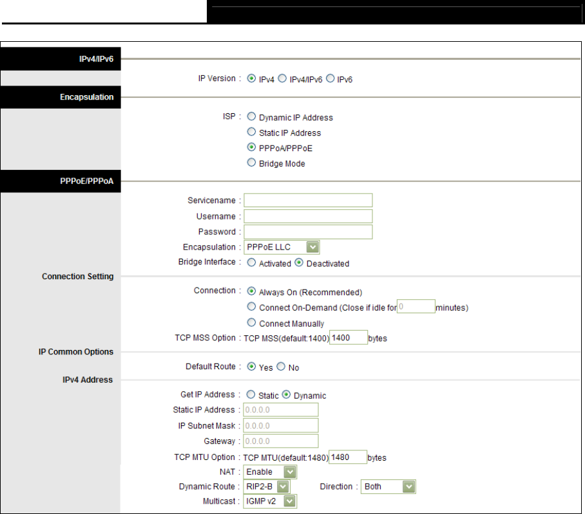Choose the PPPoA/PPPoE ISP option
Screen dimensions: 585x514
coord(251,147)
